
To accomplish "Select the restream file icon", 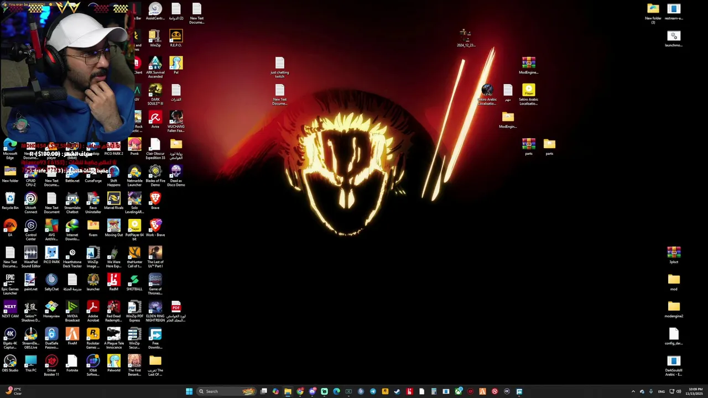I will tap(674, 12).
